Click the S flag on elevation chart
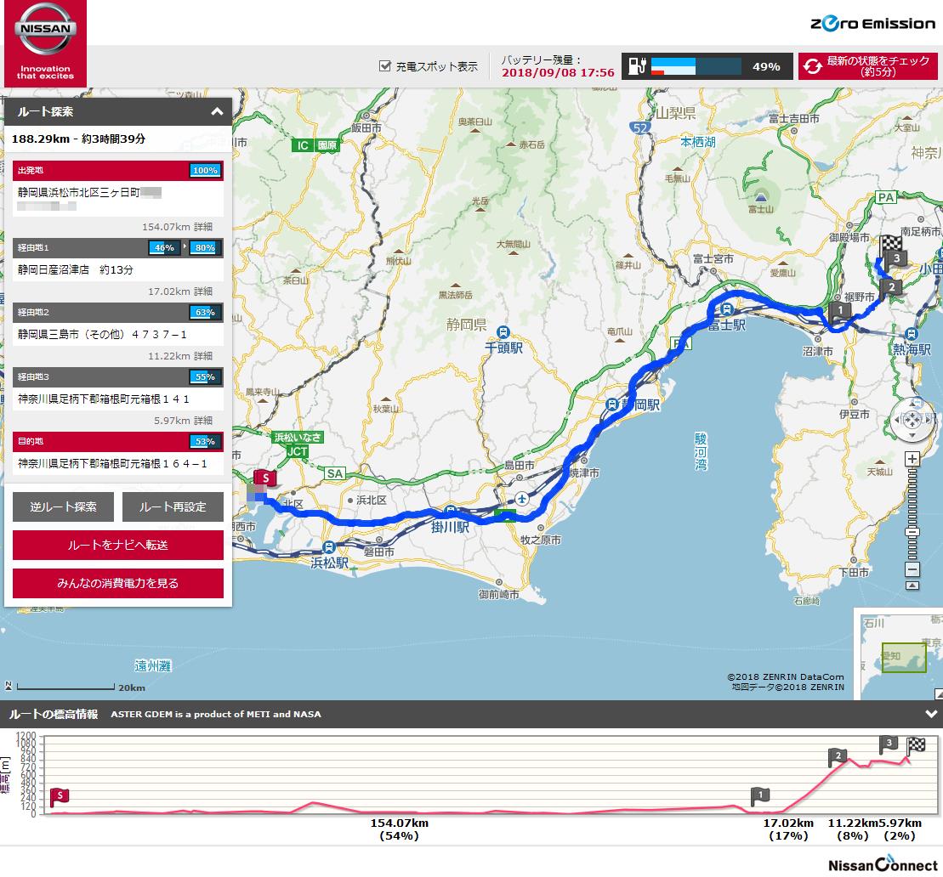This screenshot has width=943, height=877. pos(59,797)
